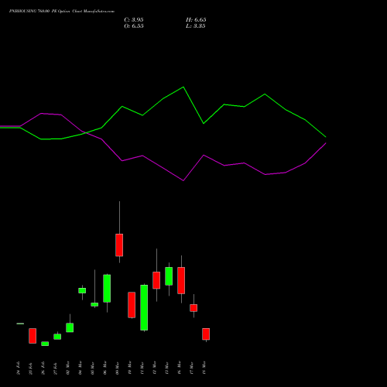The image size is (387, 387).
Task: Click the 06 Mar date label
Action: point(105,368)
